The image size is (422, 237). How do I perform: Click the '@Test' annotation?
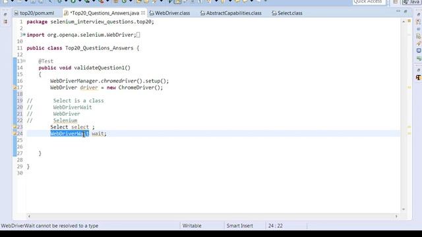[45, 61]
